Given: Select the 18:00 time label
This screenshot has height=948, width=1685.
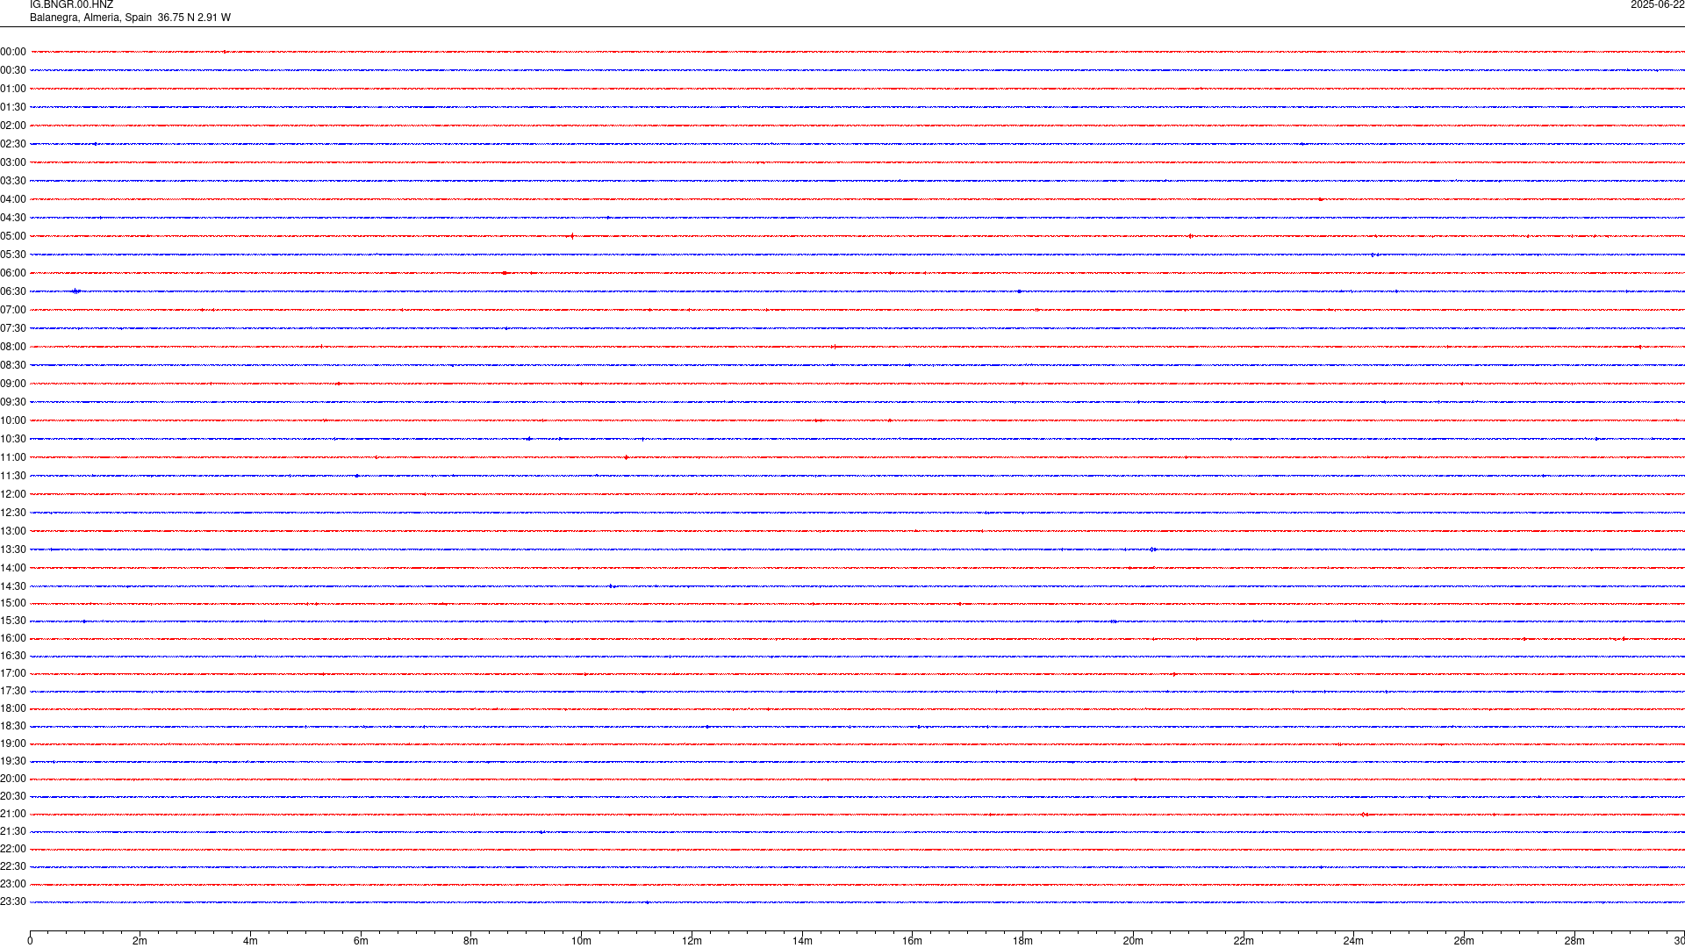Looking at the screenshot, I should (x=13, y=708).
